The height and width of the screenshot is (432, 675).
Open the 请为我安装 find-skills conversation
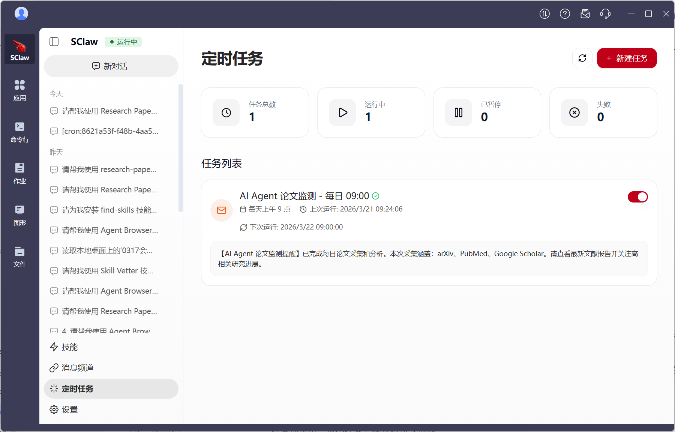[x=109, y=210]
